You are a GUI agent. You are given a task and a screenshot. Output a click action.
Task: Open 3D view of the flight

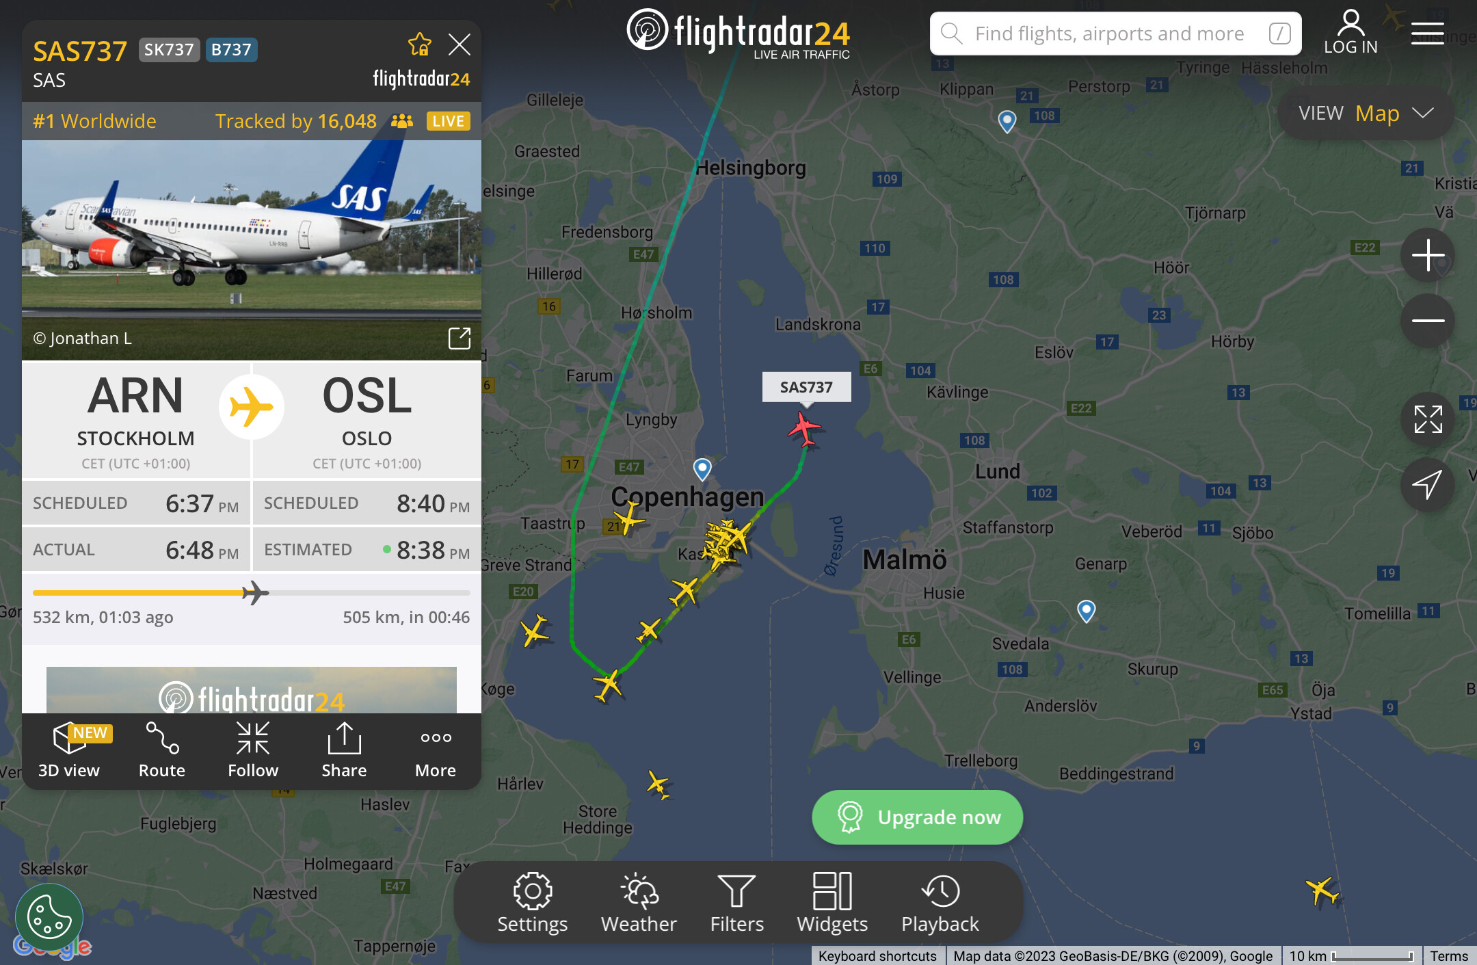tap(69, 750)
